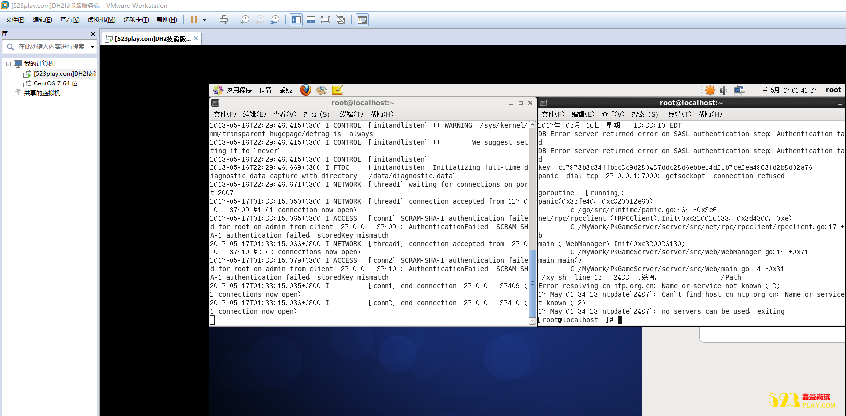Toggle the library sidebar view icon
This screenshot has height=416, width=846.
pyautogui.click(x=296, y=20)
